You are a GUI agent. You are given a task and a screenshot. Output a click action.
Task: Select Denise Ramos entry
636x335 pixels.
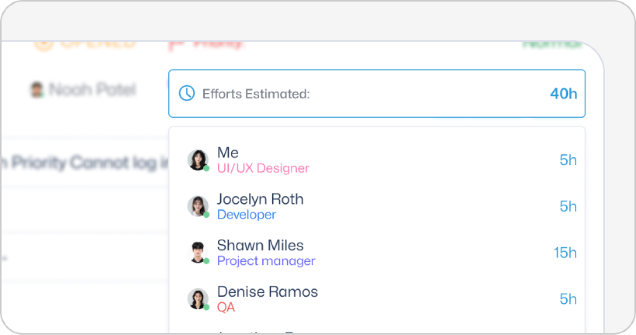coord(377,299)
